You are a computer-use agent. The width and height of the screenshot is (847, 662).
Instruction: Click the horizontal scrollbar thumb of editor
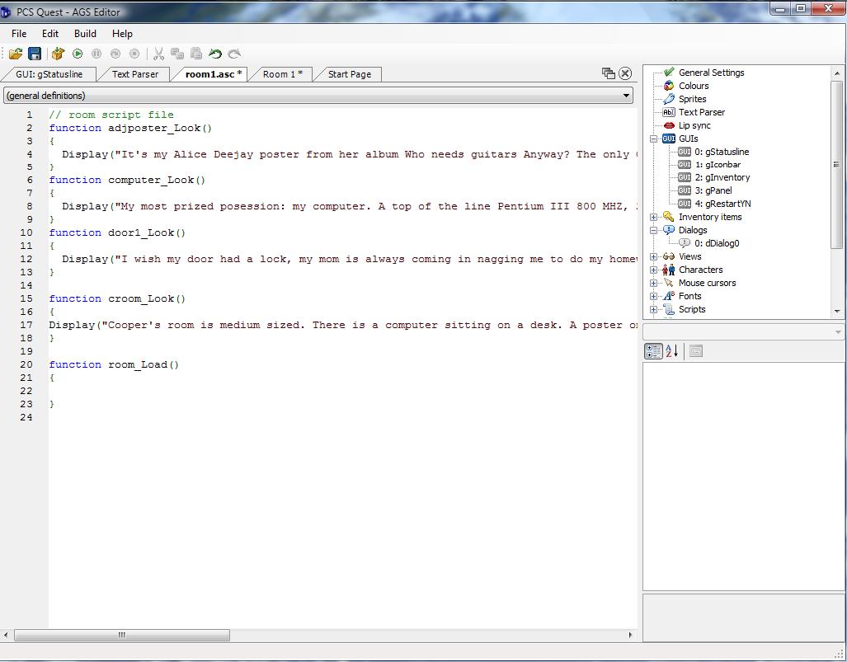(121, 635)
